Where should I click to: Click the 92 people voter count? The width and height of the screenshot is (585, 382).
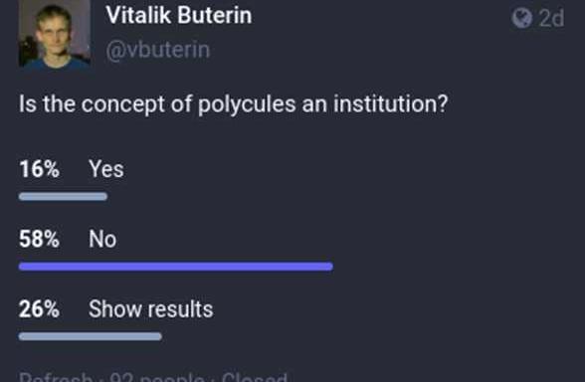(x=157, y=377)
